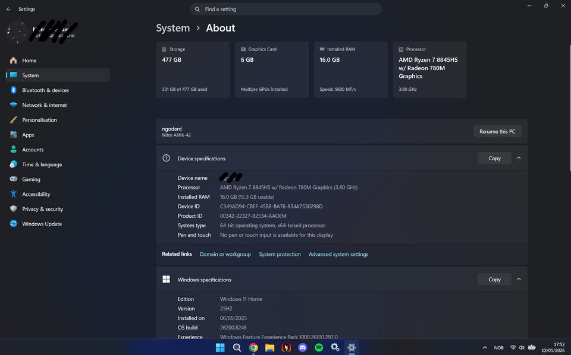Copy the Windows specifications
The image size is (571, 355).
[494, 280]
